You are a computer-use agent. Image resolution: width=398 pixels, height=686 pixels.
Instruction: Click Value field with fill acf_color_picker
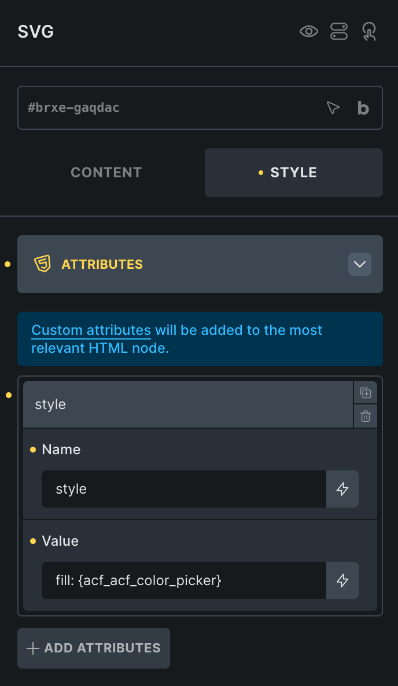(184, 581)
